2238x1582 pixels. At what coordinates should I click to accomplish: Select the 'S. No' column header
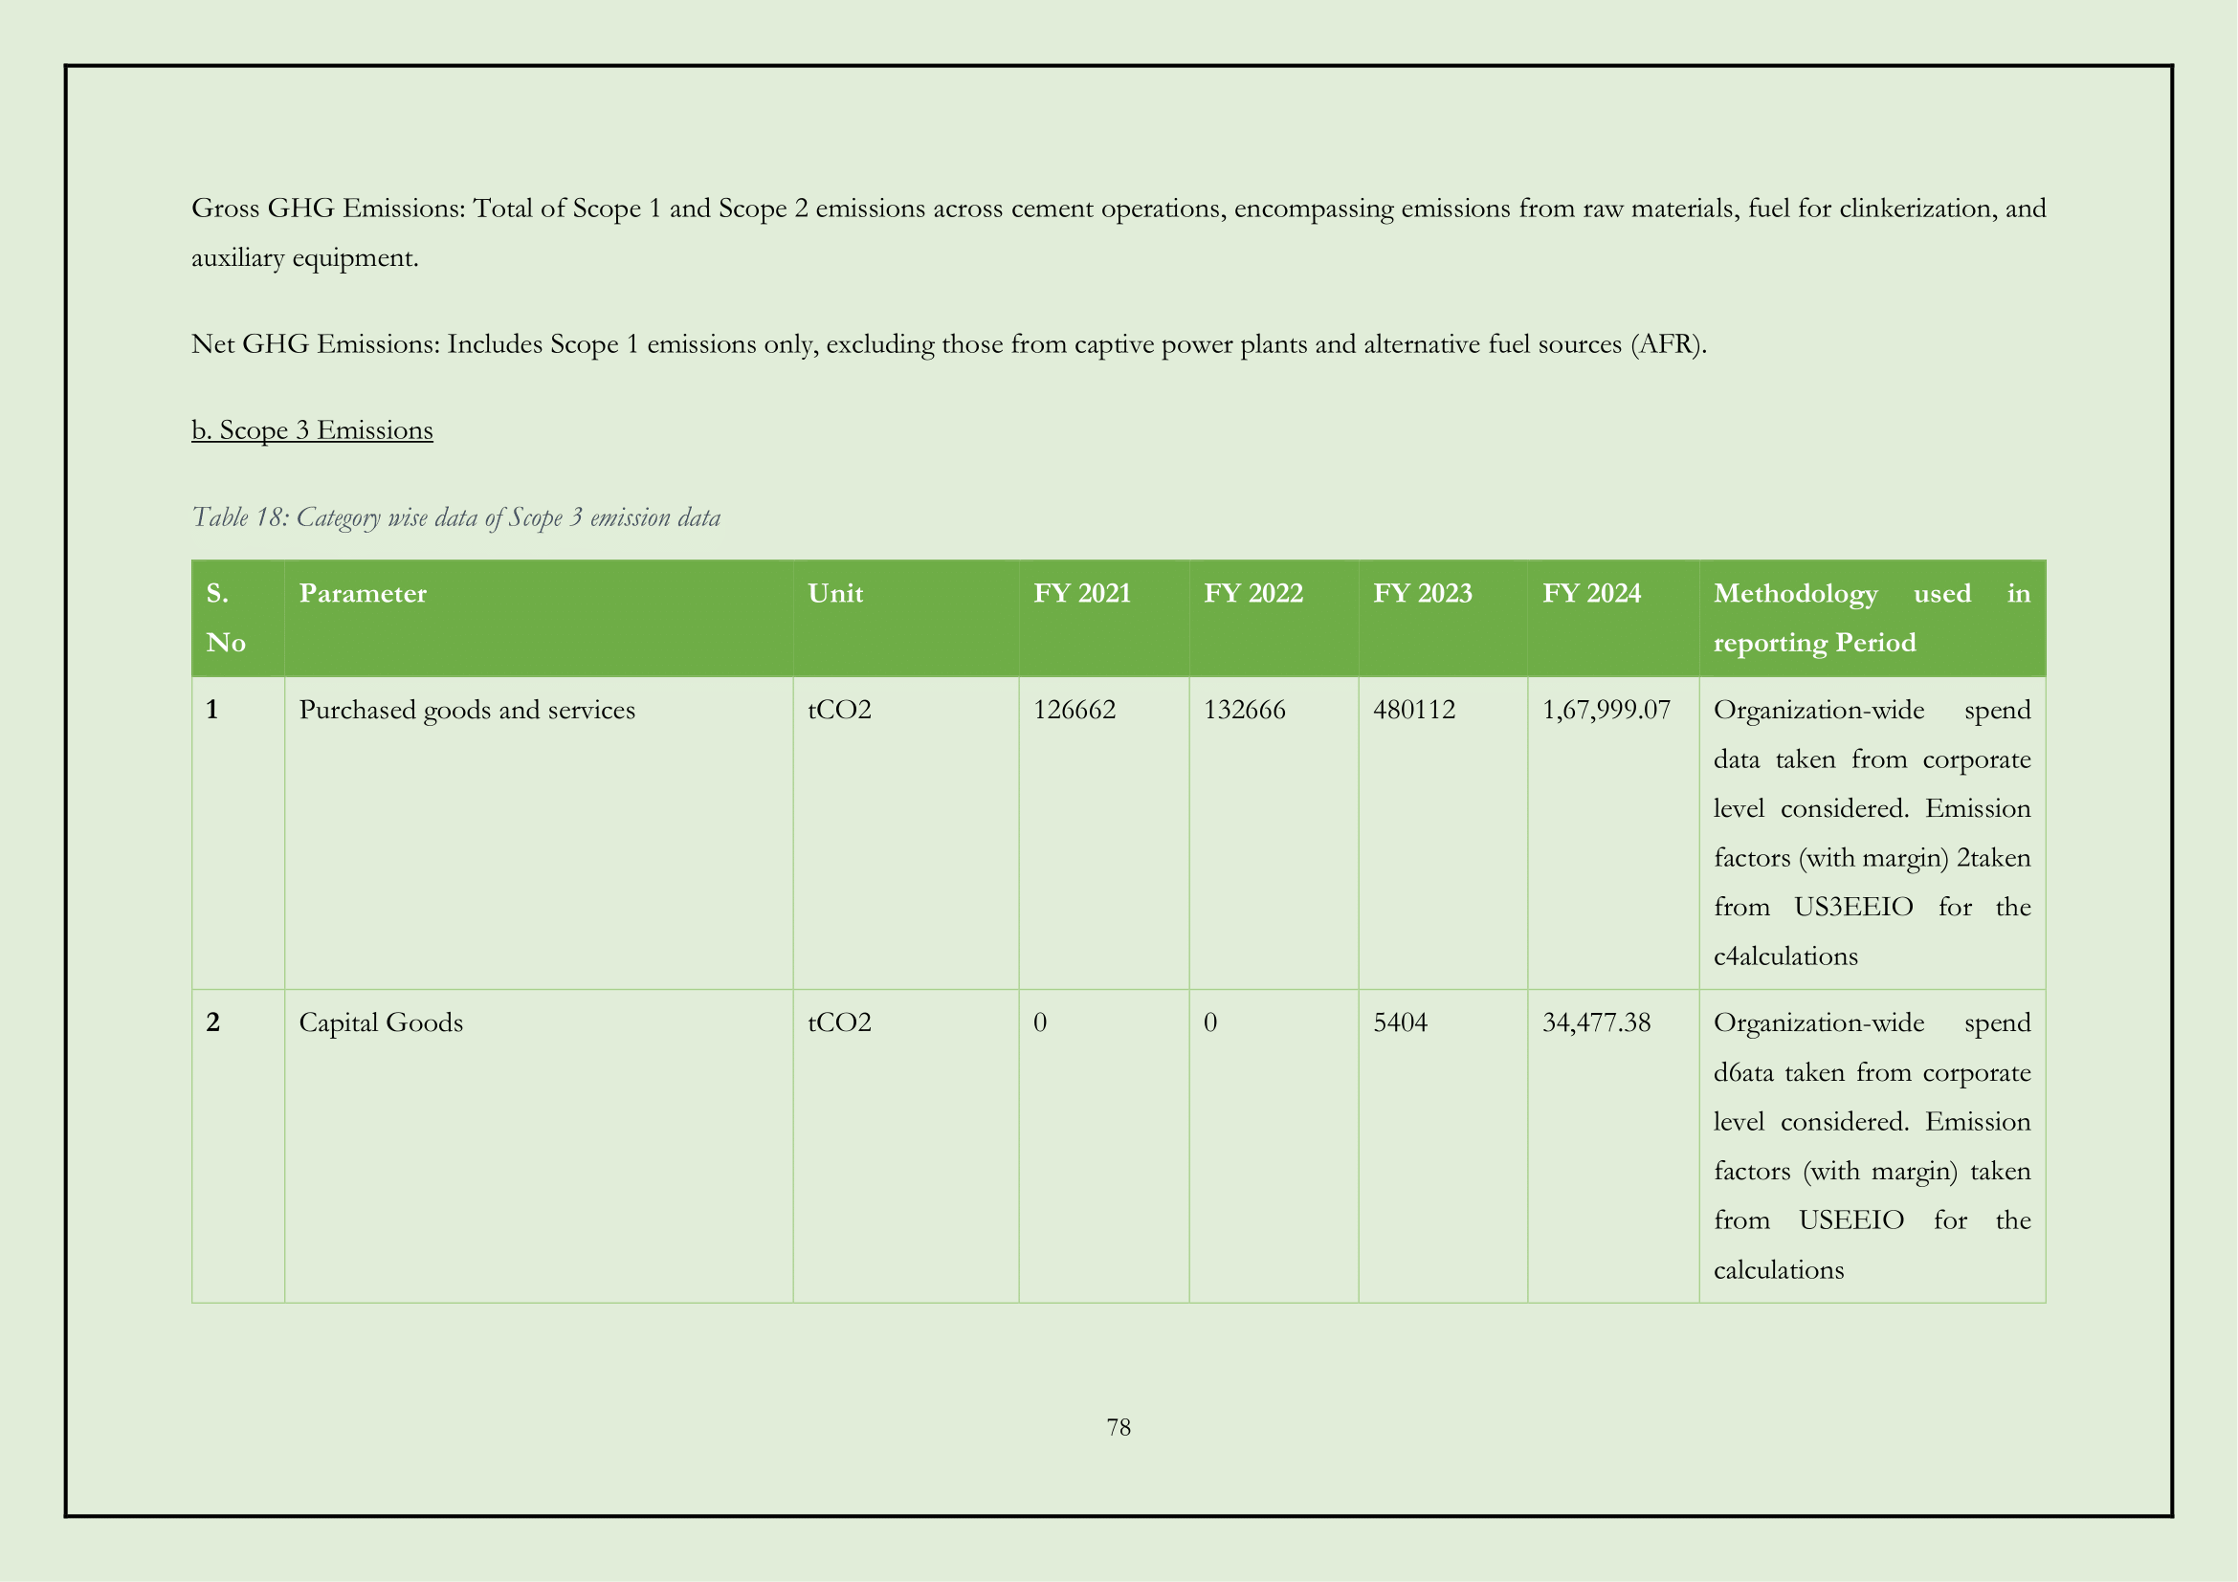tap(226, 618)
